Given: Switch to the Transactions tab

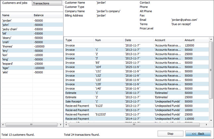Looking at the screenshot, I should 46,3.
